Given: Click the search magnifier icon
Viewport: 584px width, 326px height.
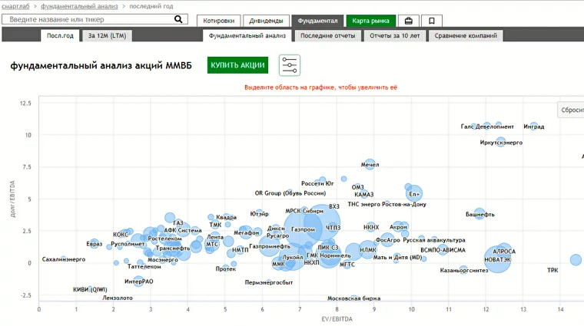Looking at the screenshot, I should click(178, 18).
